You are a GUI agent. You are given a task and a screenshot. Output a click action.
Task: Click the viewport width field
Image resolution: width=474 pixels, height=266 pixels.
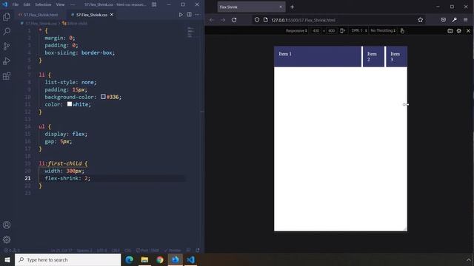(316, 31)
